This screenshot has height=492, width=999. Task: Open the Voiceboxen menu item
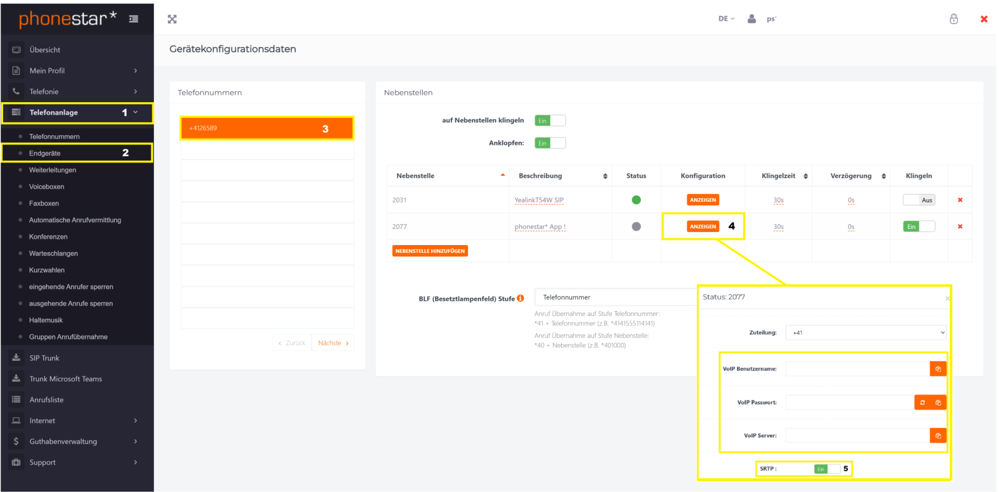46,187
